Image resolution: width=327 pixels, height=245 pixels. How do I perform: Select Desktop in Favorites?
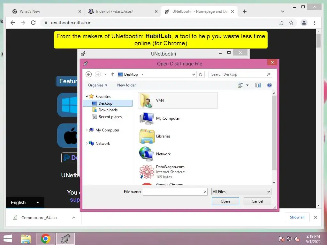108,103
